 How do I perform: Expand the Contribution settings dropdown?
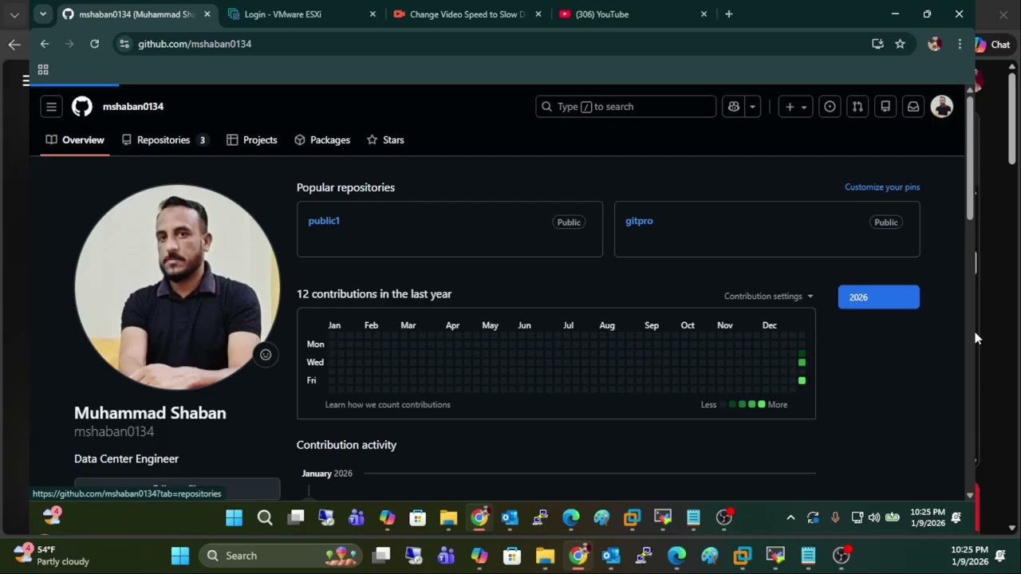769,297
